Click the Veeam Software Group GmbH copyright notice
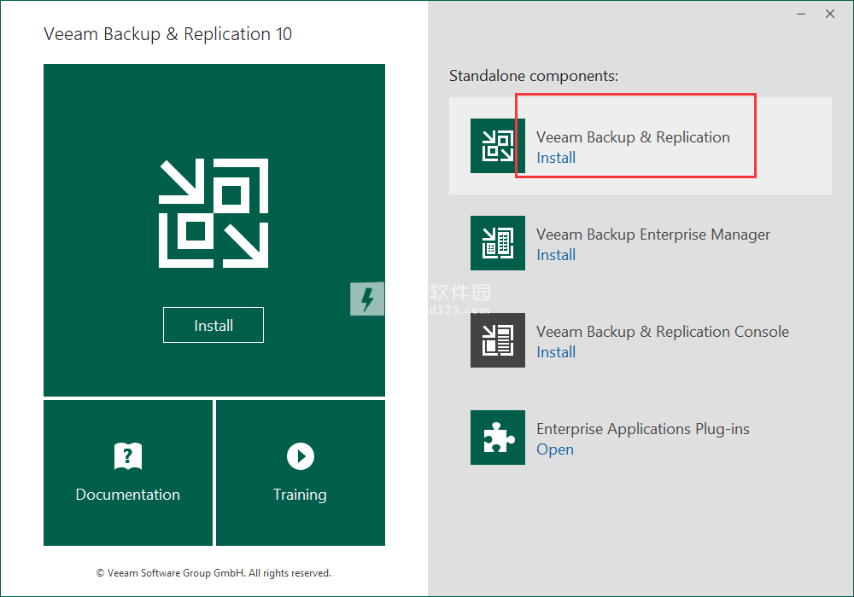This screenshot has width=854, height=597. coord(213,573)
